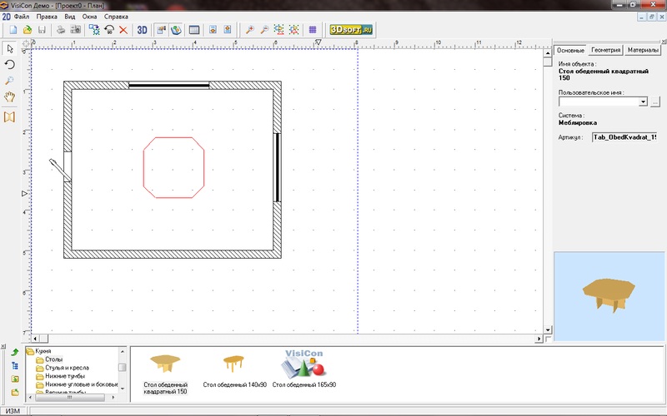Click the 3D table preview thumbnail
Image resolution: width=667 pixels, height=416 pixels.
[609, 296]
